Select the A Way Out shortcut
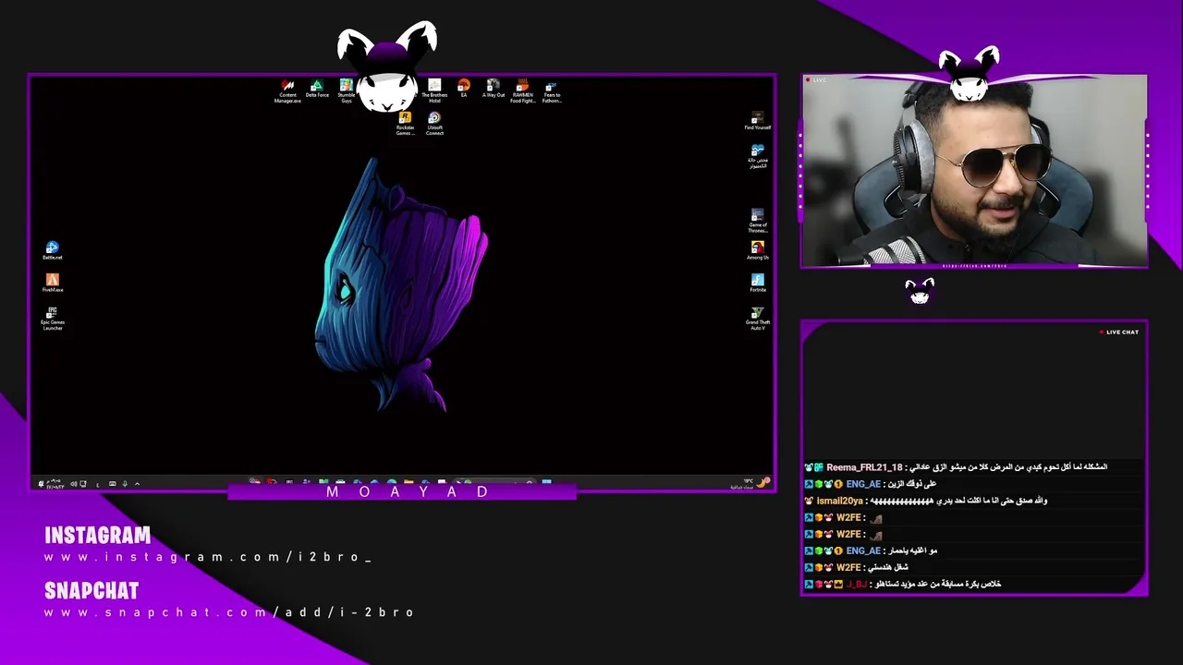The width and height of the screenshot is (1183, 665). coord(494,90)
